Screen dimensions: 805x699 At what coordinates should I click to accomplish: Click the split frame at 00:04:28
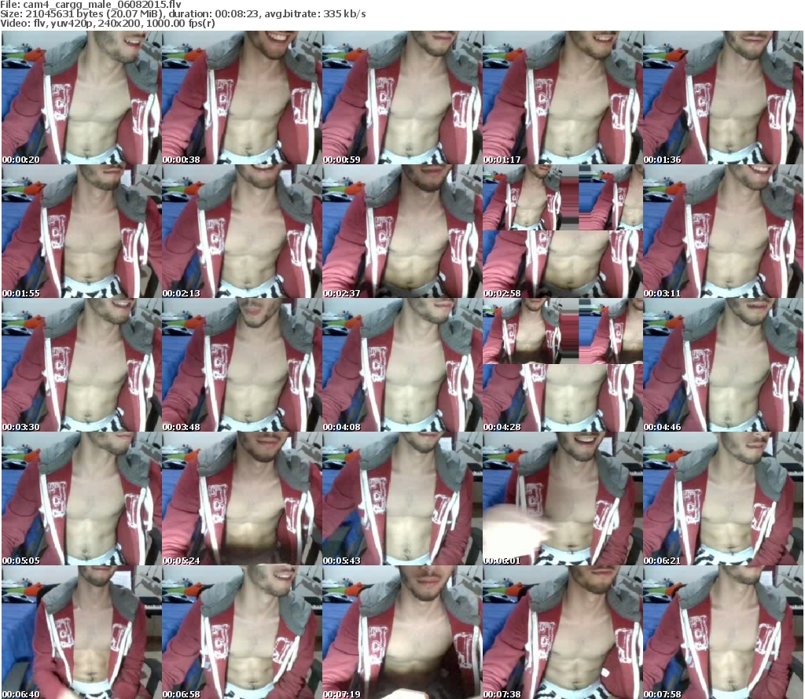click(563, 365)
